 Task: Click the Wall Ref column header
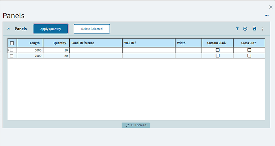tap(149, 43)
